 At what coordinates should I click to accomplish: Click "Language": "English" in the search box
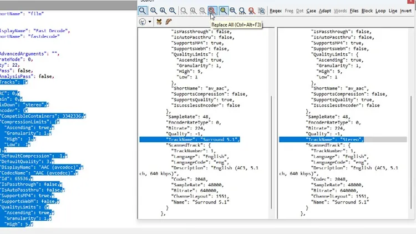(200, 157)
